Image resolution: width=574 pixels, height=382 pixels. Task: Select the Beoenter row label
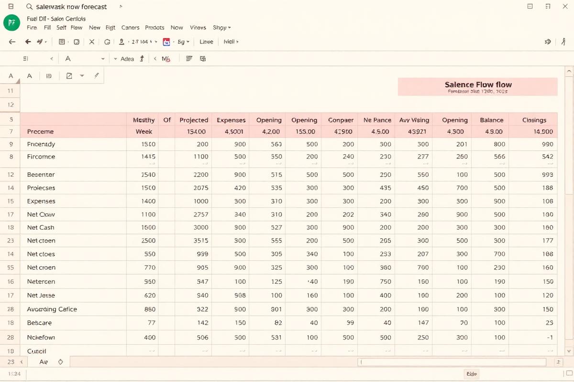click(x=41, y=175)
